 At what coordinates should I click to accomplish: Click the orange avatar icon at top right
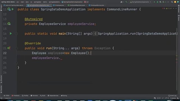[175, 2]
